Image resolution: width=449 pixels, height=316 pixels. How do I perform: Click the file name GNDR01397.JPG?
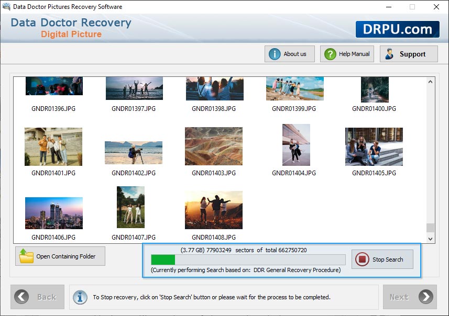134,109
